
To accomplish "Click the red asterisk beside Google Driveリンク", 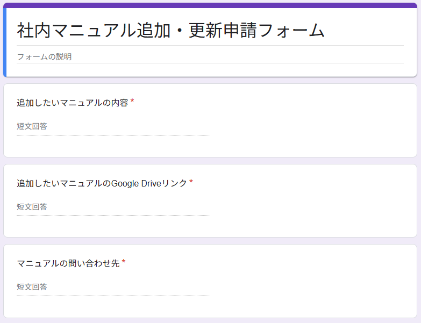I will point(191,182).
